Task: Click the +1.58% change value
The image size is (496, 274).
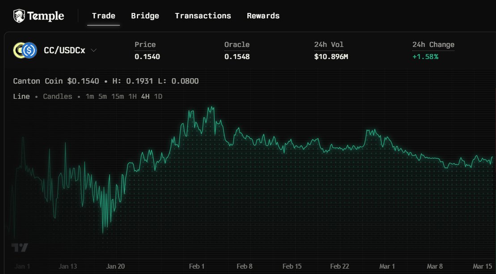Action: tap(425, 57)
